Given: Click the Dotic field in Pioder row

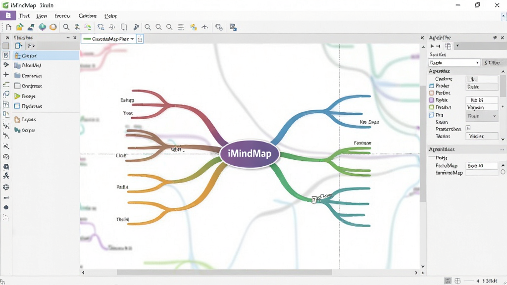Looking at the screenshot, I should pyautogui.click(x=482, y=87).
